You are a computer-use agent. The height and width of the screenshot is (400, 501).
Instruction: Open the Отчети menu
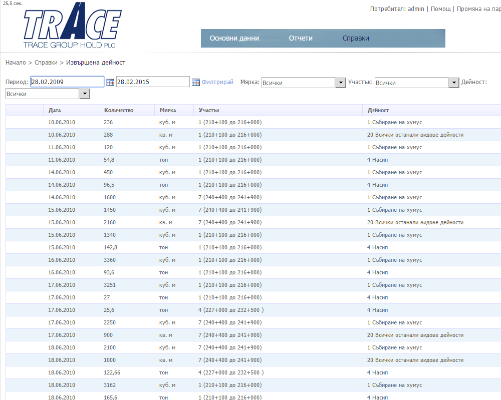[301, 39]
